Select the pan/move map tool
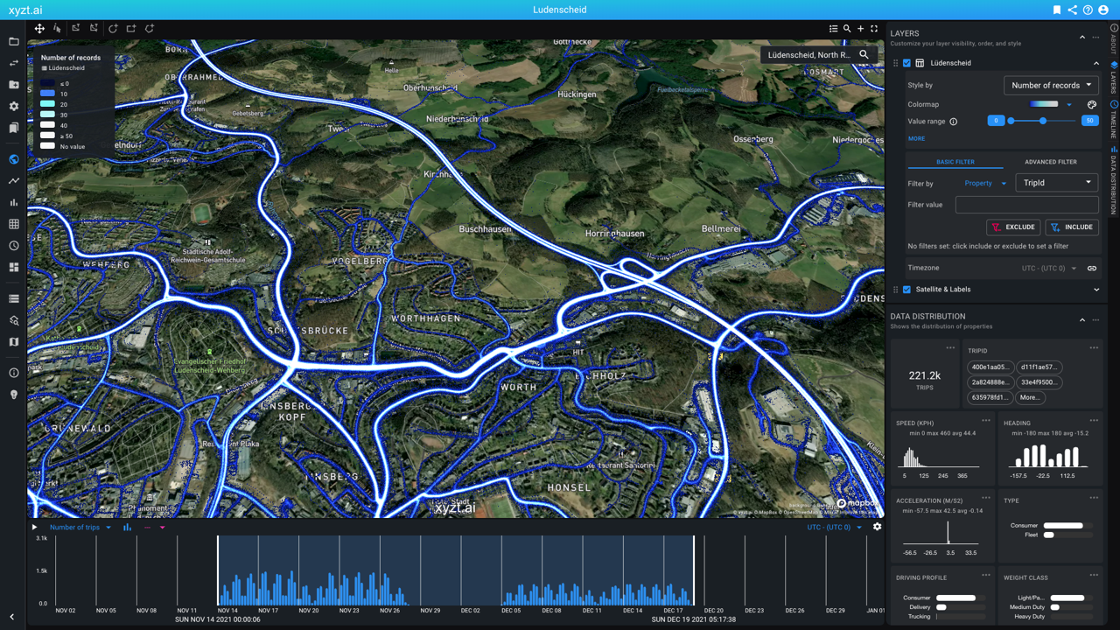The width and height of the screenshot is (1120, 630). click(39, 29)
